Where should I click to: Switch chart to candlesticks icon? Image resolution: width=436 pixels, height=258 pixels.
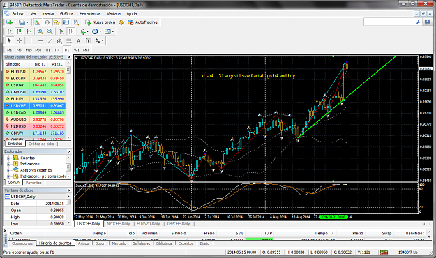click(x=20, y=31)
